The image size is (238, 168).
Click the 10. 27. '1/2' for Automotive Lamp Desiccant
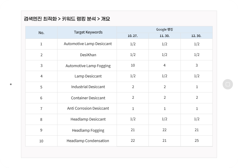click(133, 44)
